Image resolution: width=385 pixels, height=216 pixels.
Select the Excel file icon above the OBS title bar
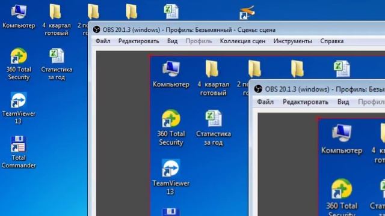tap(171, 11)
